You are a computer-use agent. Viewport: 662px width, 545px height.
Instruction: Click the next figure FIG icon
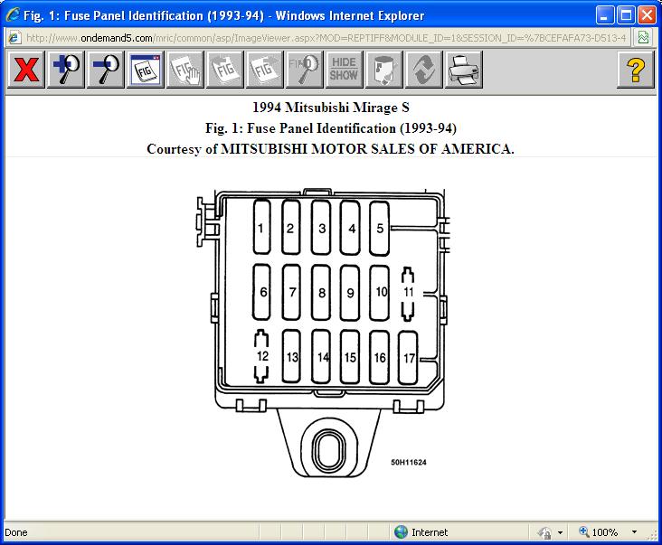[264, 70]
